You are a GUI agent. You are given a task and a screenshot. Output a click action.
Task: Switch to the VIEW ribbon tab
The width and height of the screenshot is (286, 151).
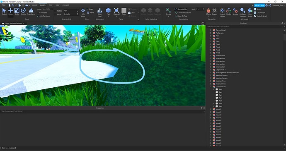coord(58,5)
